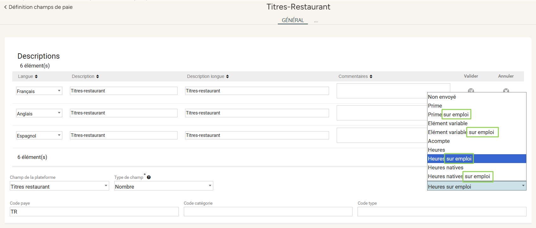The width and height of the screenshot is (536, 228).
Task: Open the ellipsis tab next to GÉNÉRAL
Action: 316,21
